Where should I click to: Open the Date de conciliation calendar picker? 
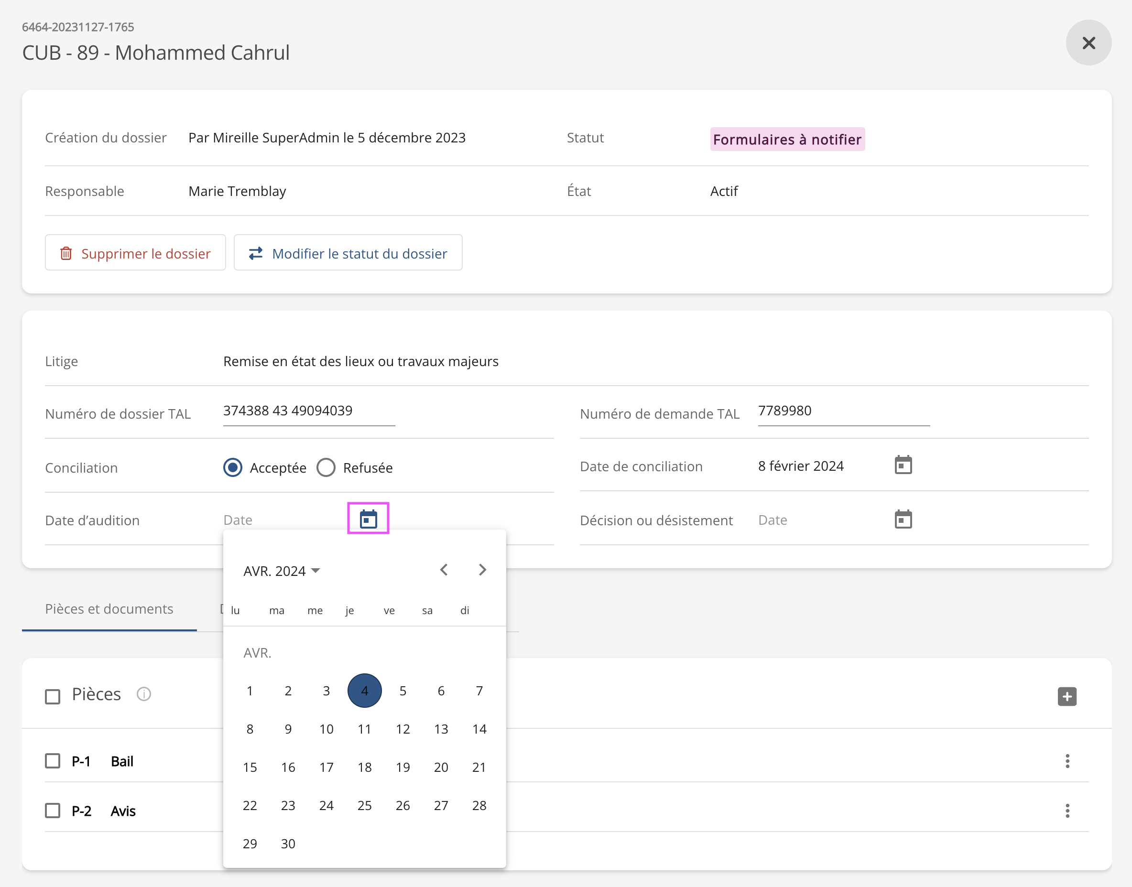[903, 465]
